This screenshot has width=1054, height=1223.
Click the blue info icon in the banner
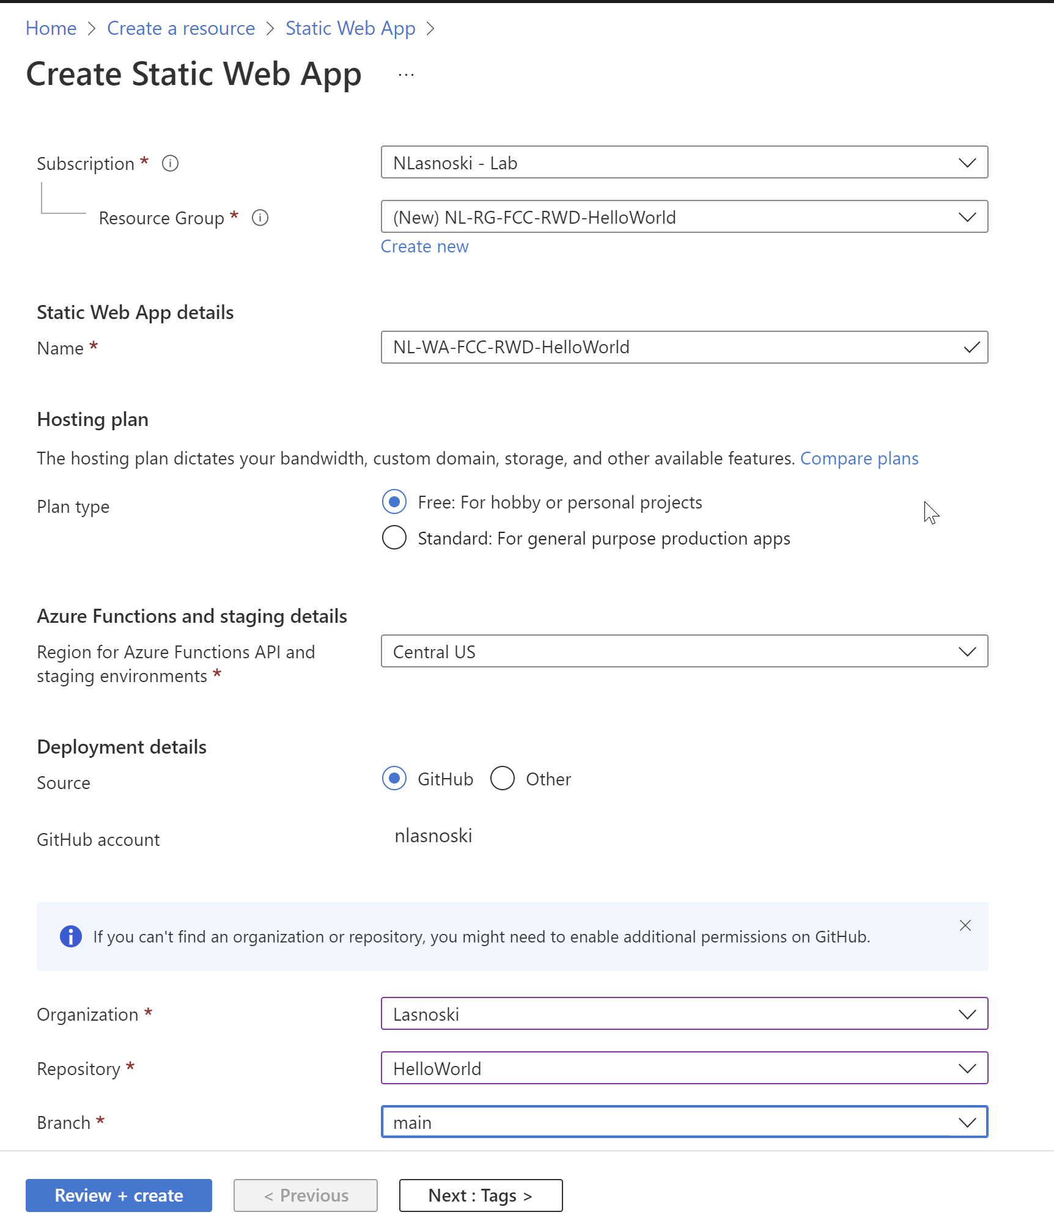(x=71, y=936)
